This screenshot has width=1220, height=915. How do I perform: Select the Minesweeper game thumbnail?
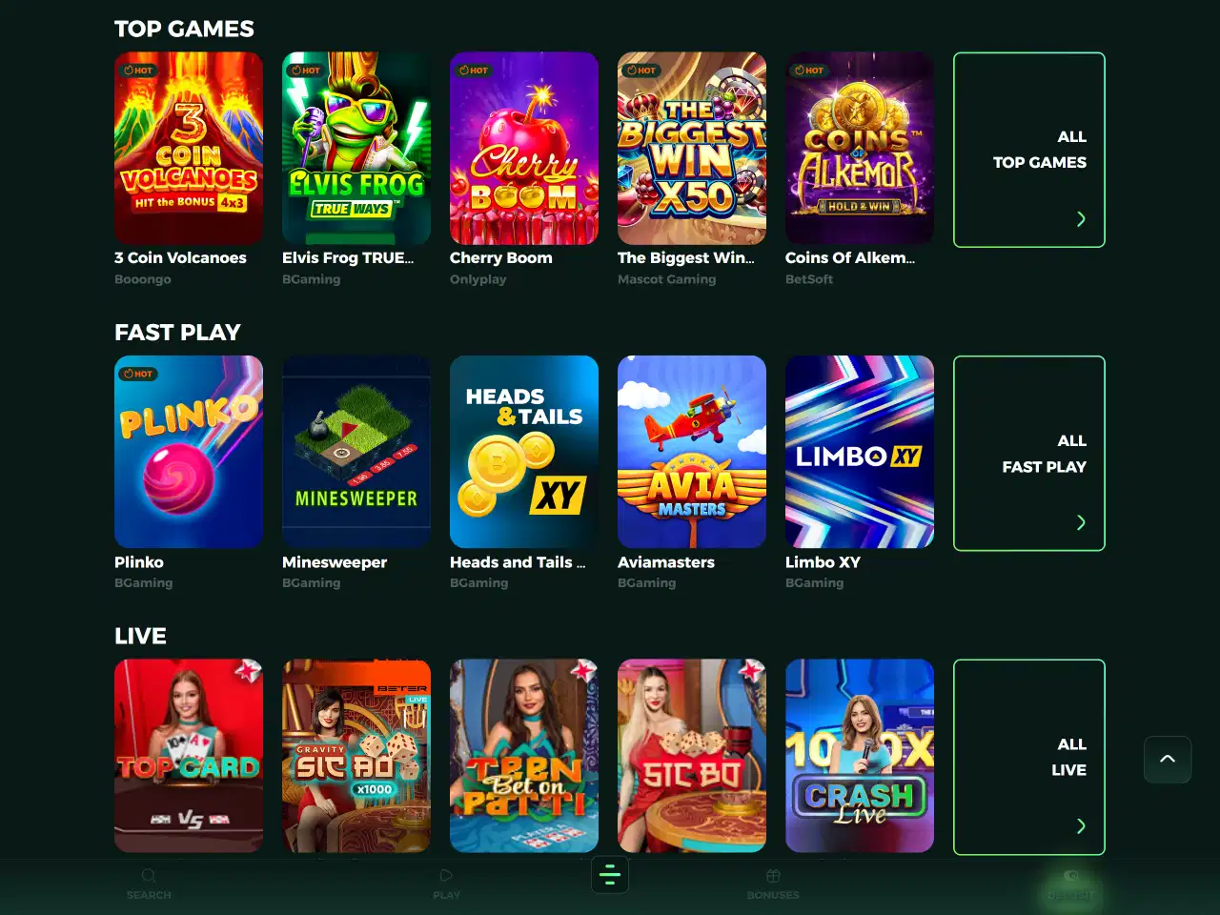pos(356,452)
